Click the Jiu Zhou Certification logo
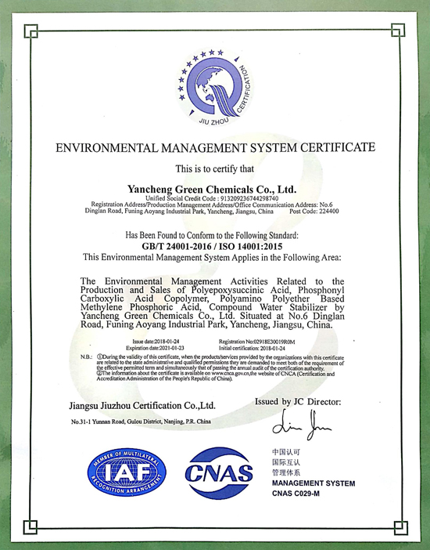This screenshot has height=550, width=430. [x=215, y=87]
